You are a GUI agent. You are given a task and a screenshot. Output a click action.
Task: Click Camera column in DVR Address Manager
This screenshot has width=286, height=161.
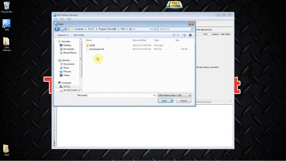215,34
